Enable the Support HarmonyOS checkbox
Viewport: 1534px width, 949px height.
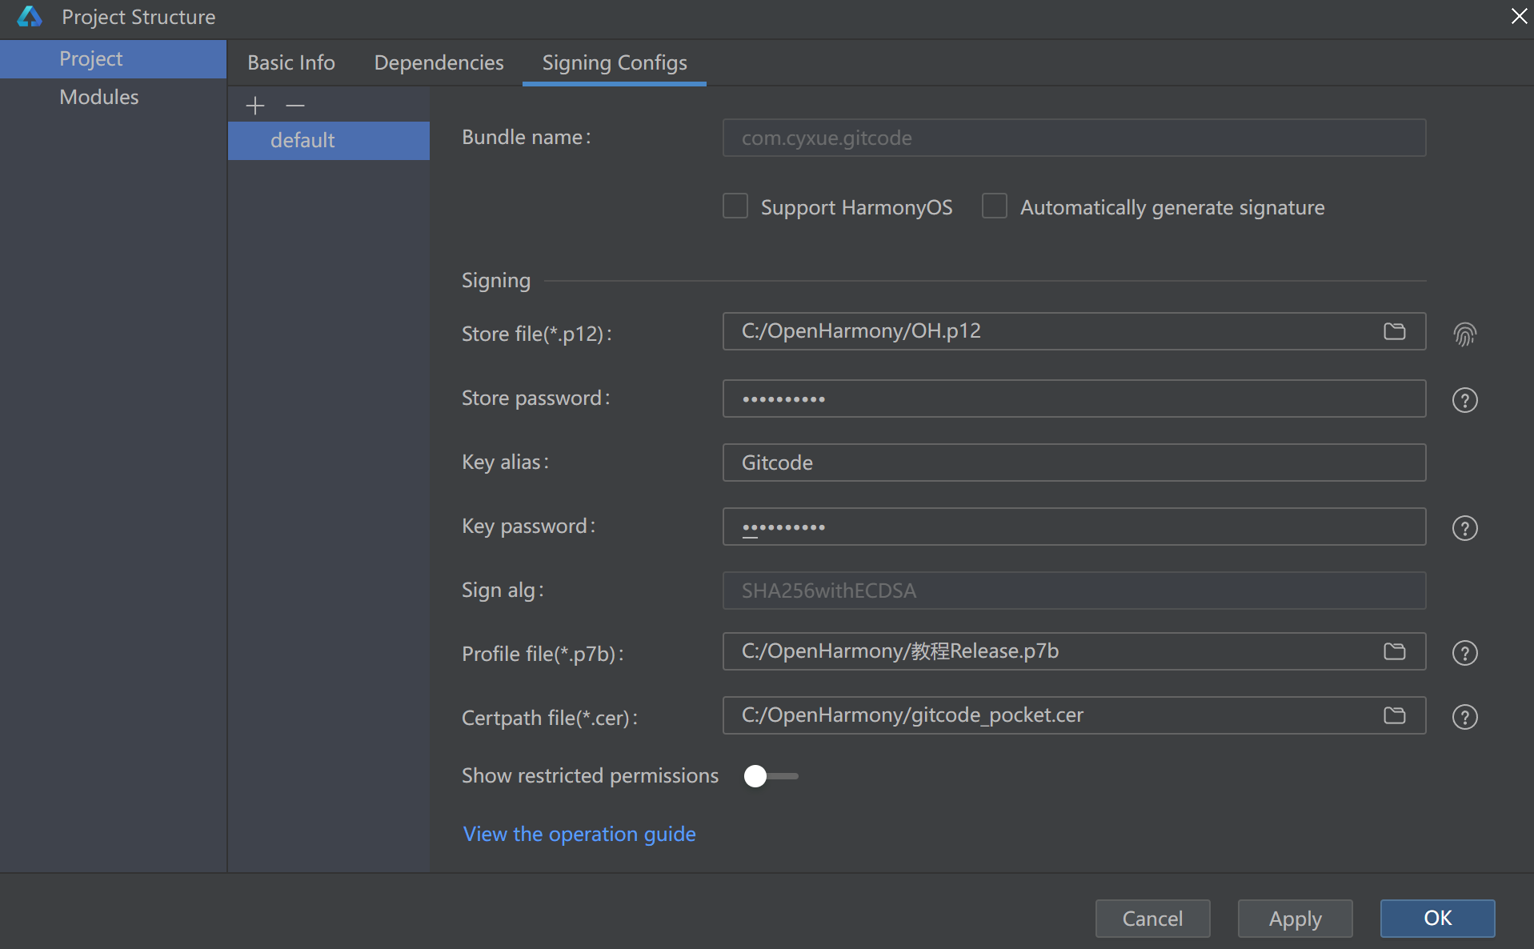pyautogui.click(x=735, y=206)
